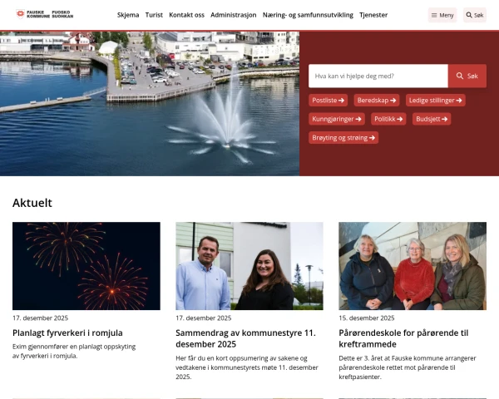This screenshot has width=499, height=399.
Task: Click the 'Aktuelt' section heading
Action: 32,203
